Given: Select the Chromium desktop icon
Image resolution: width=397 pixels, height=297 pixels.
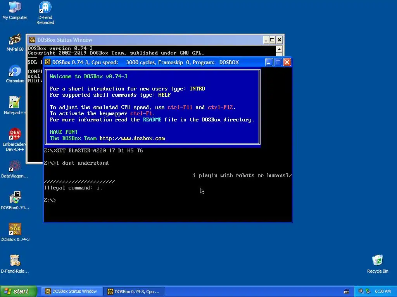Looking at the screenshot, I should tap(15, 74).
